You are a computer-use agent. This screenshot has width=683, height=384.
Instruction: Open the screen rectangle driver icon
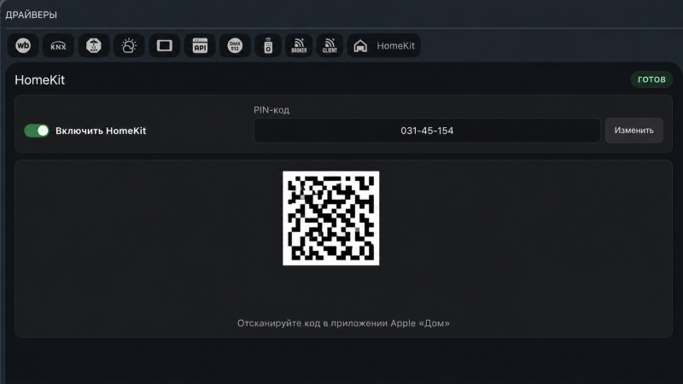164,45
